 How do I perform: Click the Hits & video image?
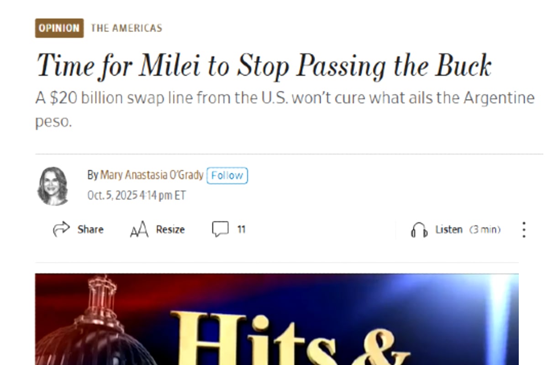pyautogui.click(x=277, y=319)
